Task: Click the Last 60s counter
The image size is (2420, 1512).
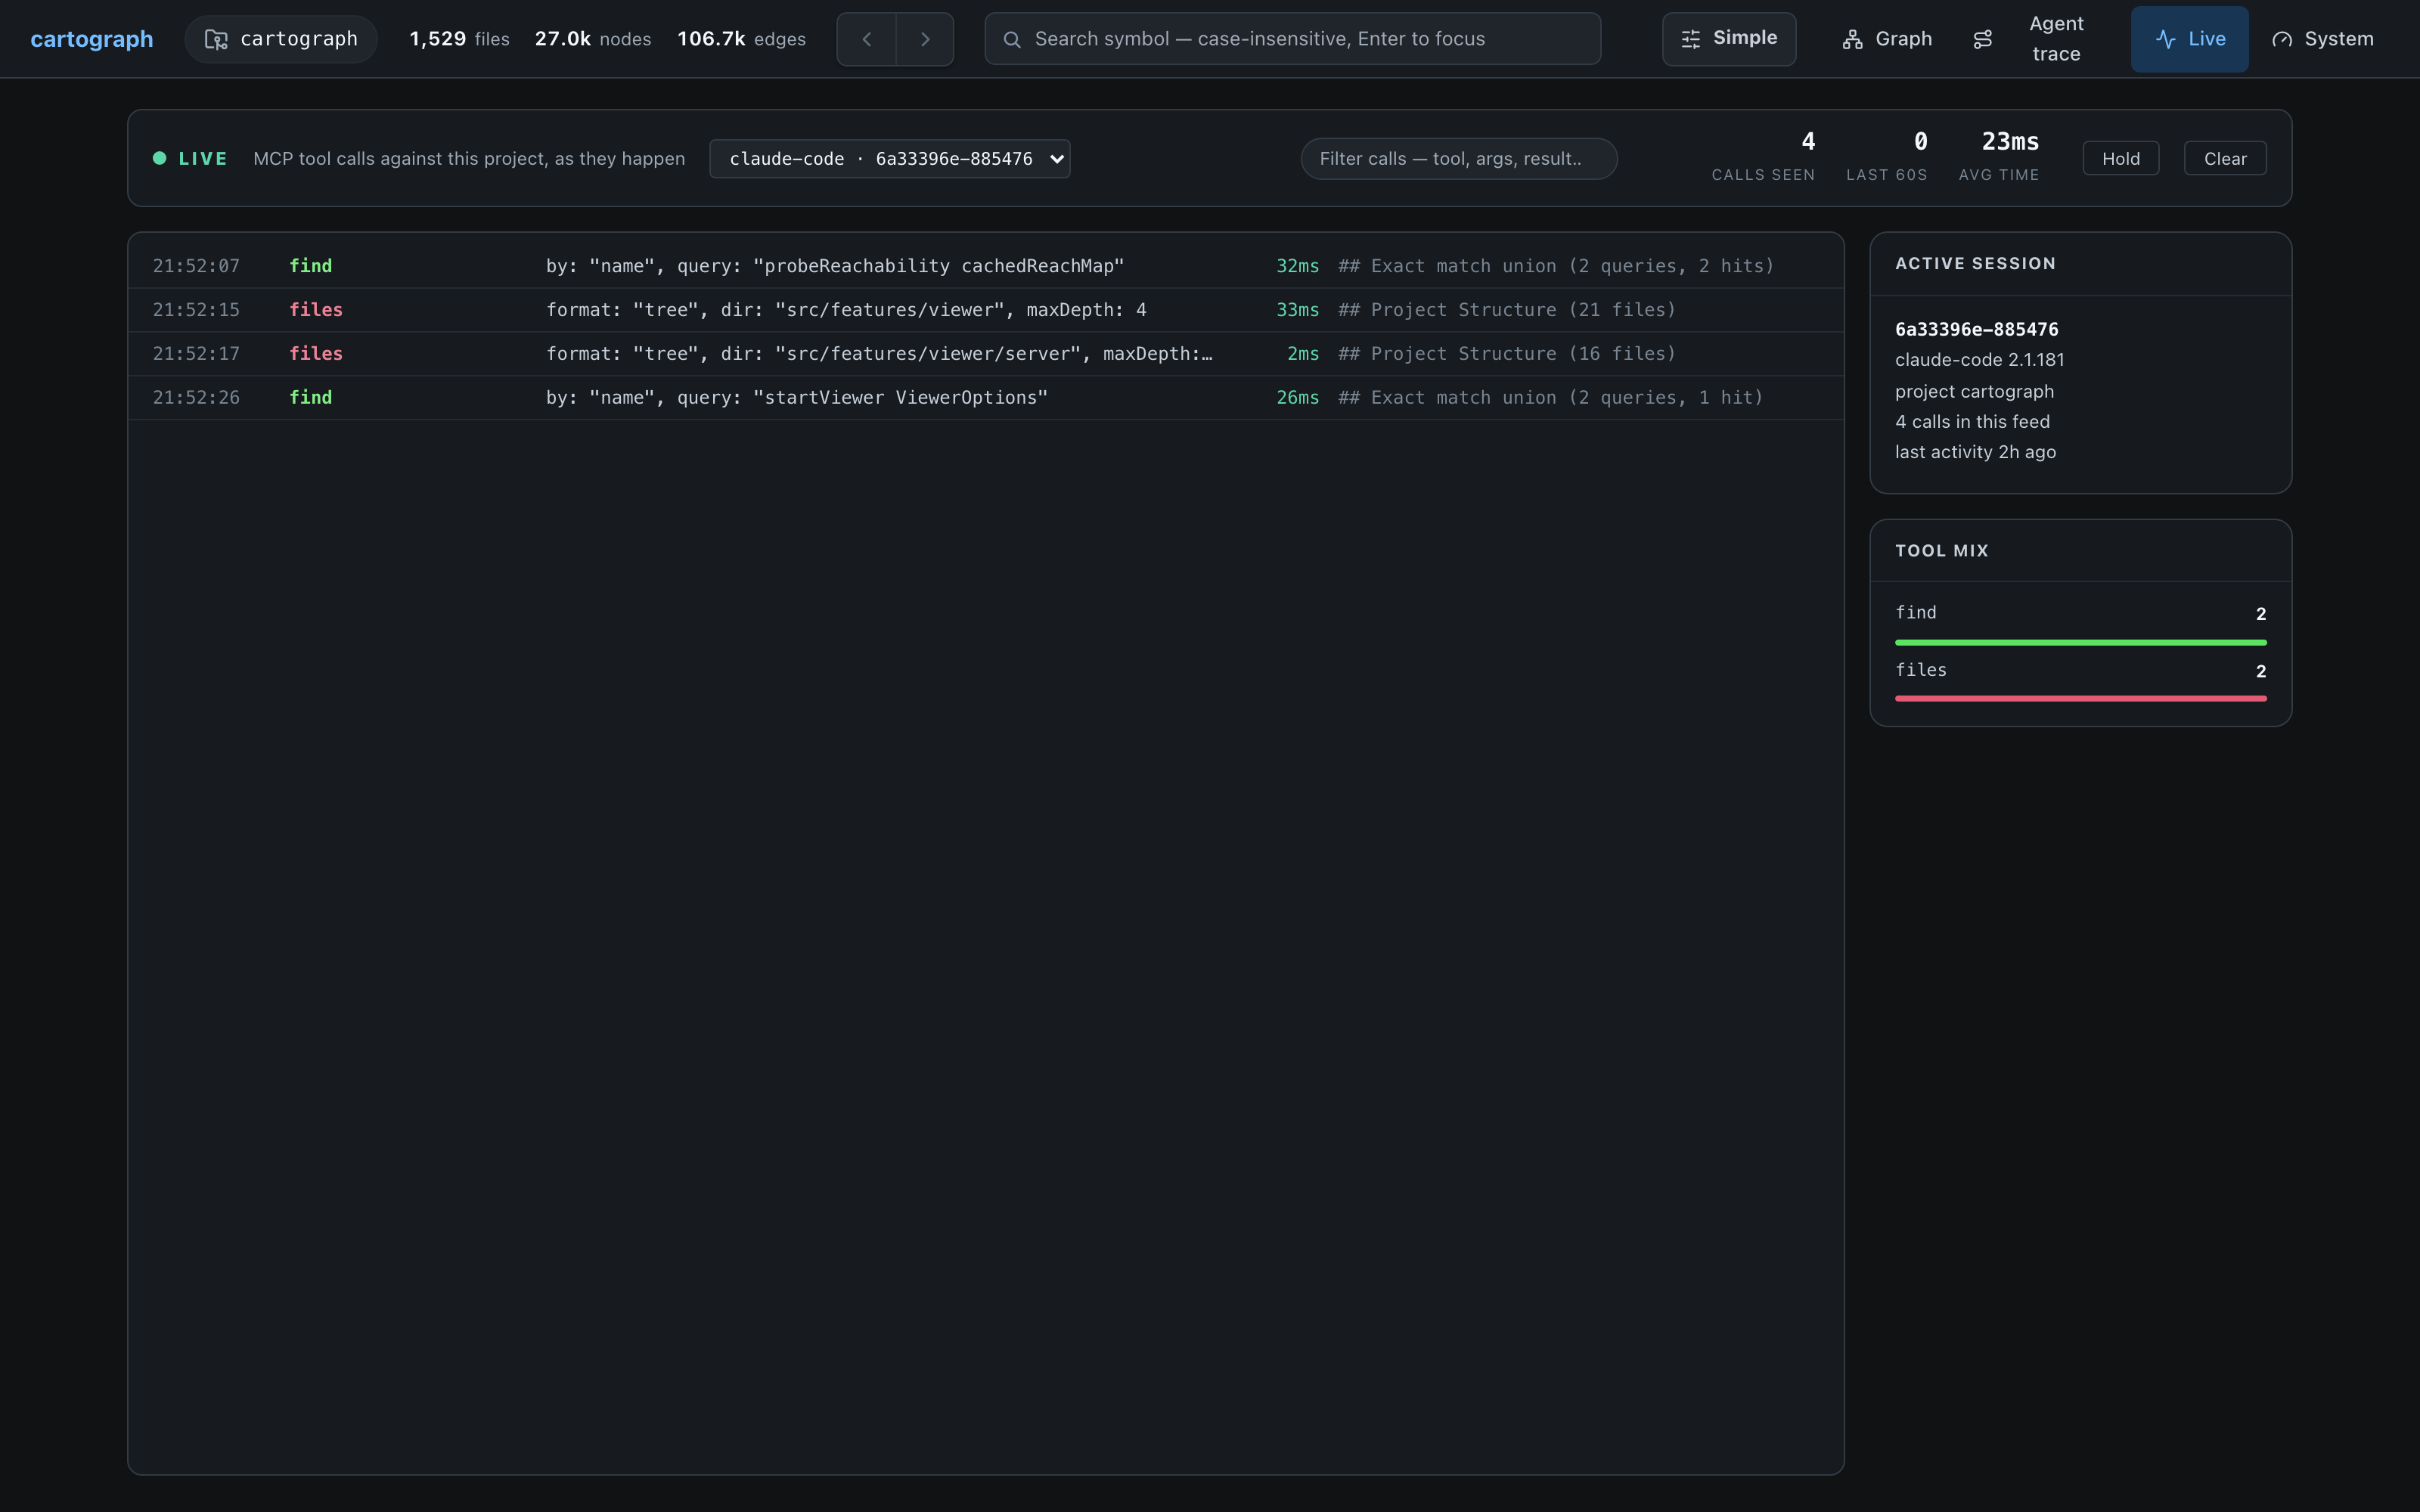Action: [x=1886, y=157]
